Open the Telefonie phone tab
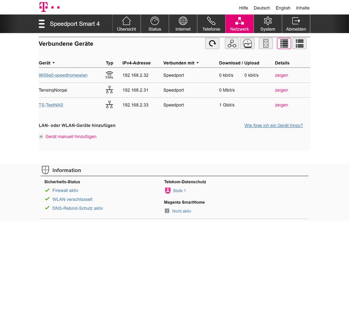349x333 pixels. tap(211, 24)
